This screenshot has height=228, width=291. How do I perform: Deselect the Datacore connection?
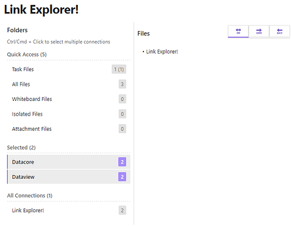[x=69, y=162]
